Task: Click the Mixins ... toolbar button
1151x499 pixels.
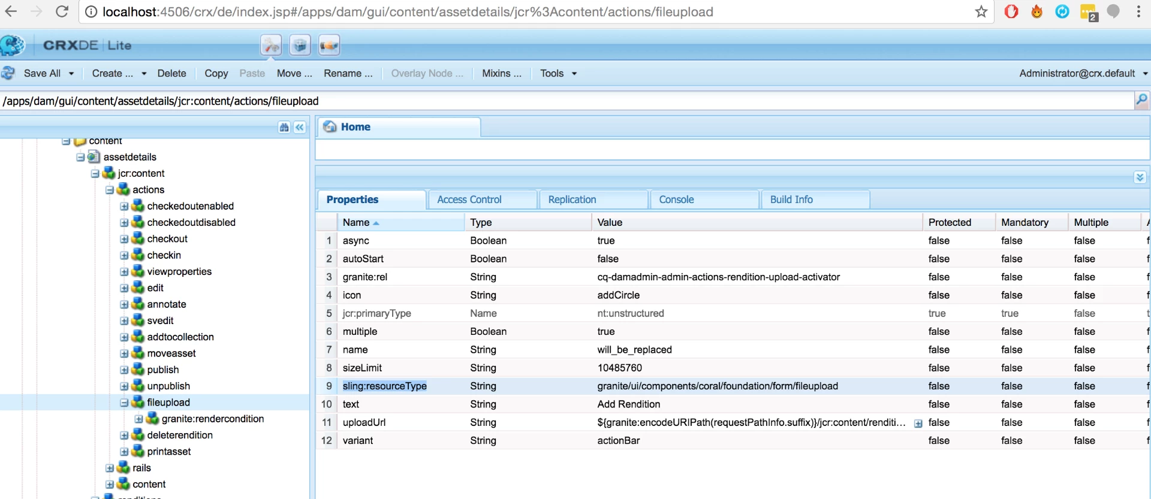Action: coord(502,73)
